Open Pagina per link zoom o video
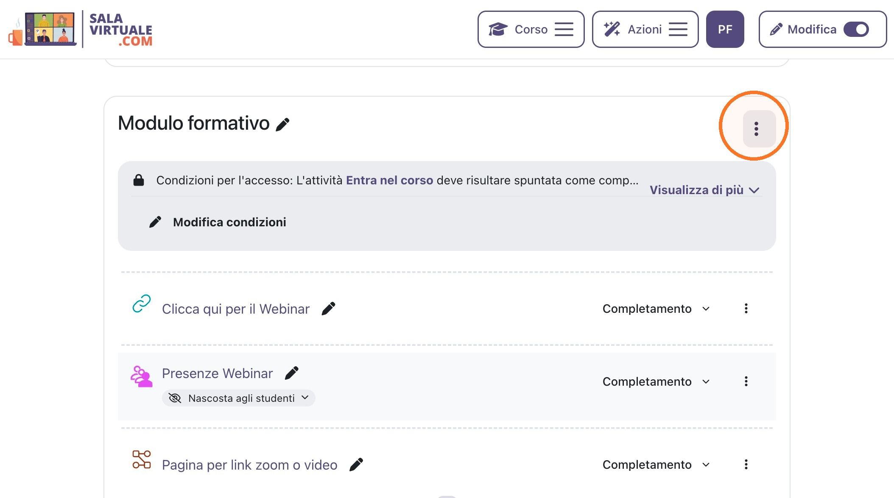Image resolution: width=894 pixels, height=498 pixels. (250, 465)
